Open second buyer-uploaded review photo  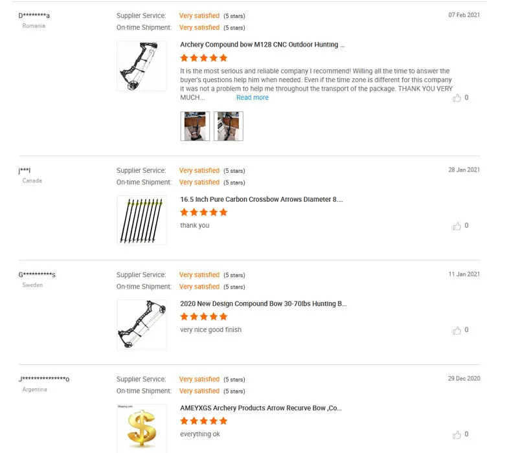click(229, 126)
